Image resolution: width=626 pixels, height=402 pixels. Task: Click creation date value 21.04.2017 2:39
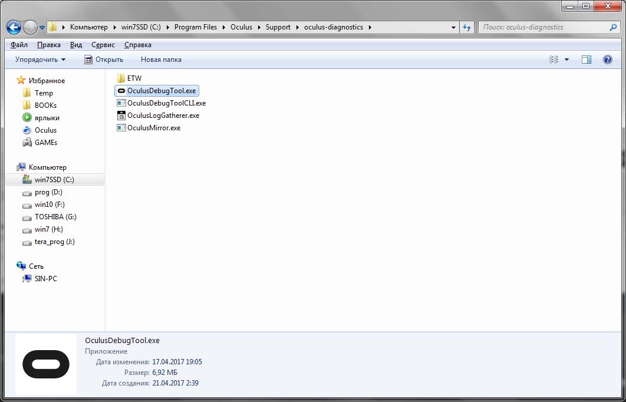(175, 383)
